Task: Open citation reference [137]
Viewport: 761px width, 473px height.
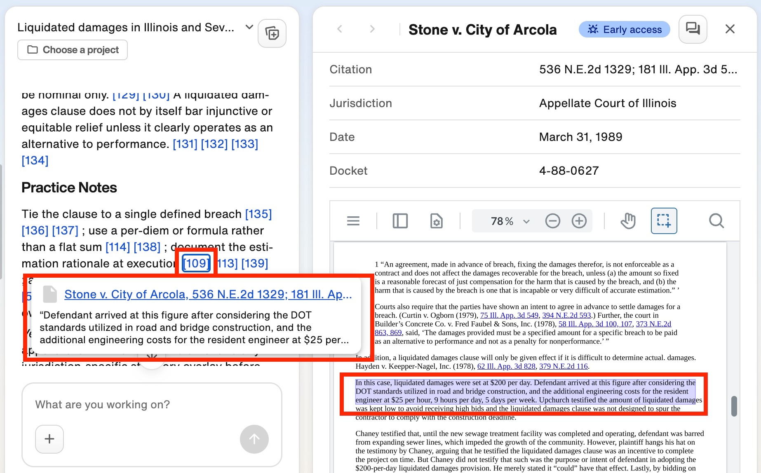Action: pyautogui.click(x=65, y=230)
